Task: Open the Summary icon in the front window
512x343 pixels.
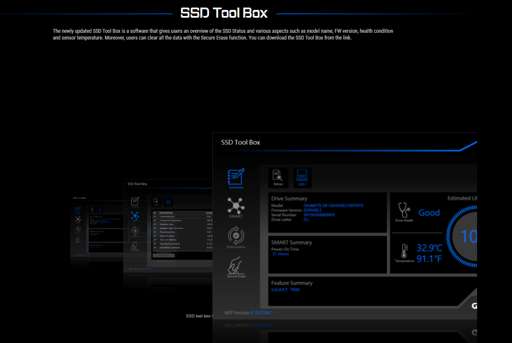Action: 236,177
